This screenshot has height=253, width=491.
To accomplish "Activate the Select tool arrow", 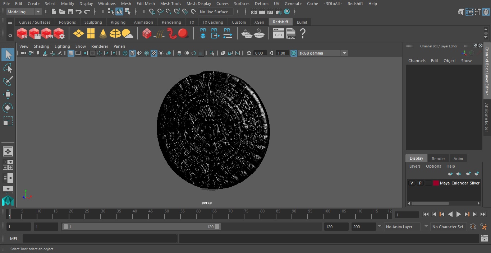I will [x=8, y=55].
